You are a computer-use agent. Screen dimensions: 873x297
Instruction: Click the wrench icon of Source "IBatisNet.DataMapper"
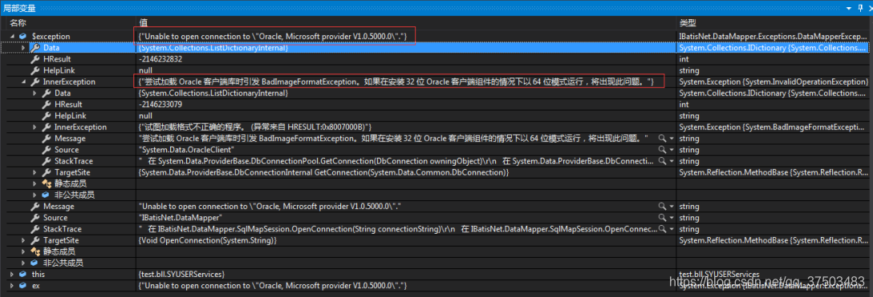pos(35,218)
